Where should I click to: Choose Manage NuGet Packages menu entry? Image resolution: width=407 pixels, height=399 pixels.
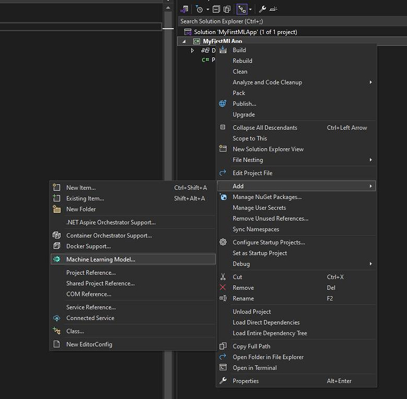267,197
